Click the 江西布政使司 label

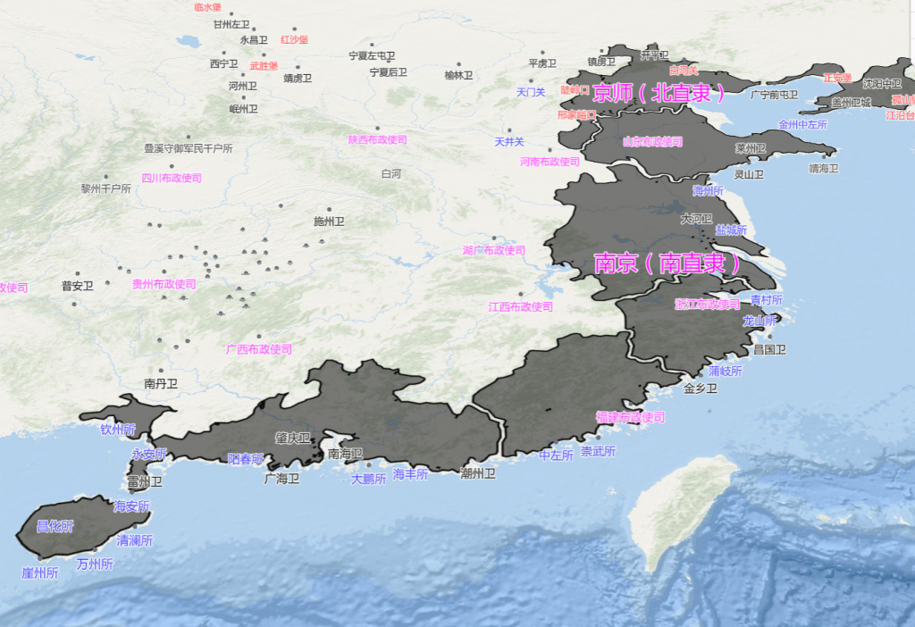click(521, 306)
